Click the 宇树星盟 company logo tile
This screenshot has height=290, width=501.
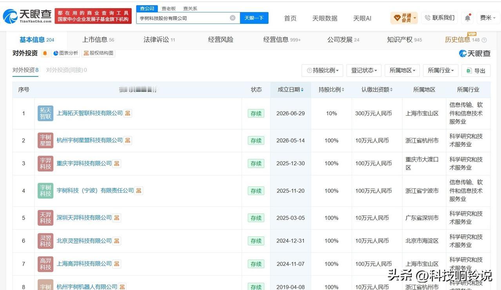(45, 140)
